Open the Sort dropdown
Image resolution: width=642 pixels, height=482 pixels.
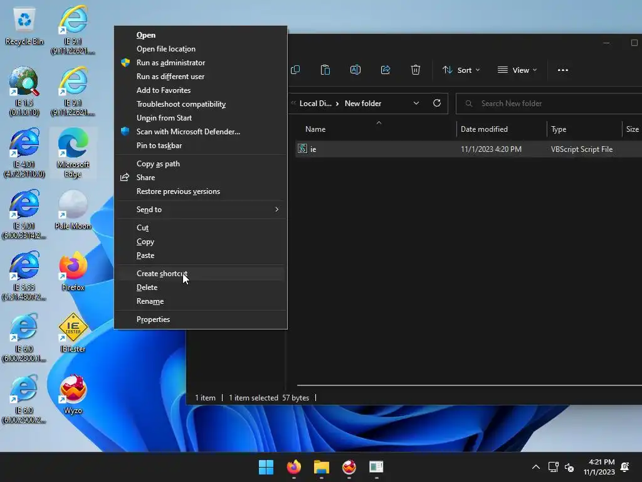tap(461, 70)
